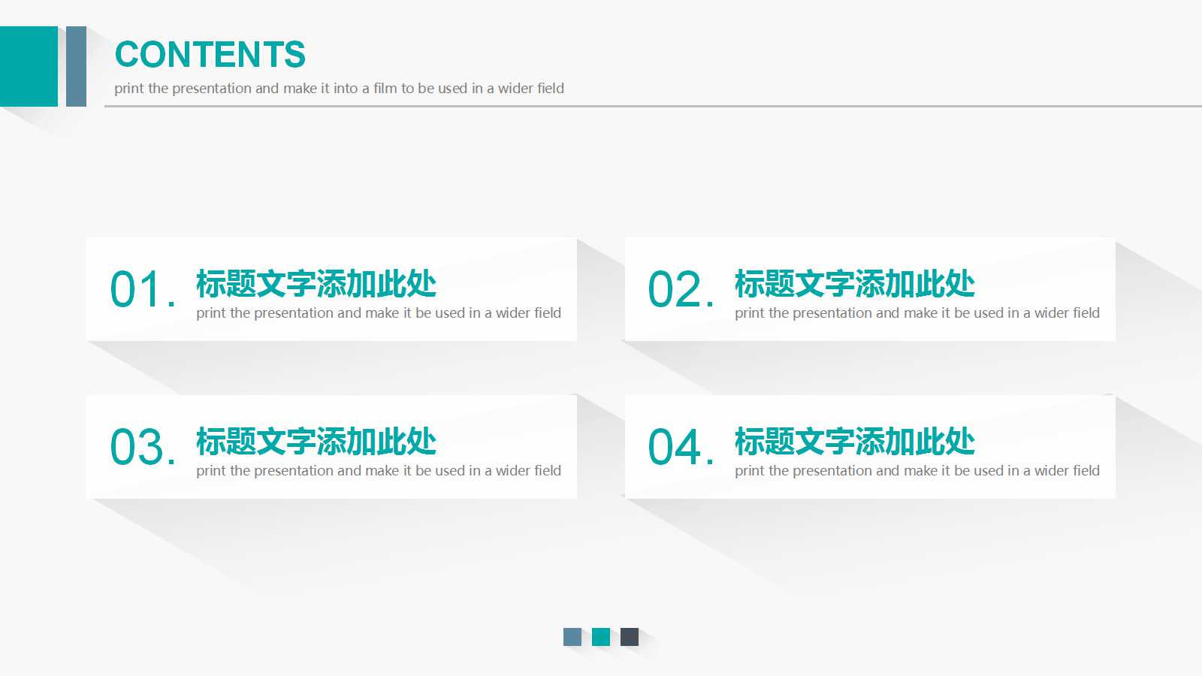Image resolution: width=1202 pixels, height=676 pixels.
Task: Click the dark navigation square at slide bottom
Action: pyautogui.click(x=629, y=636)
